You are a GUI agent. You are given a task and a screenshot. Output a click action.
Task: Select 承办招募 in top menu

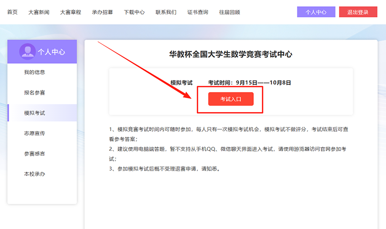[102, 12]
